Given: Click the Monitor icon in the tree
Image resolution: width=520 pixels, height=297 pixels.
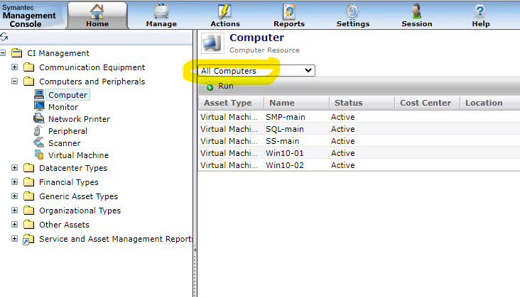Looking at the screenshot, I should pyautogui.click(x=39, y=107).
